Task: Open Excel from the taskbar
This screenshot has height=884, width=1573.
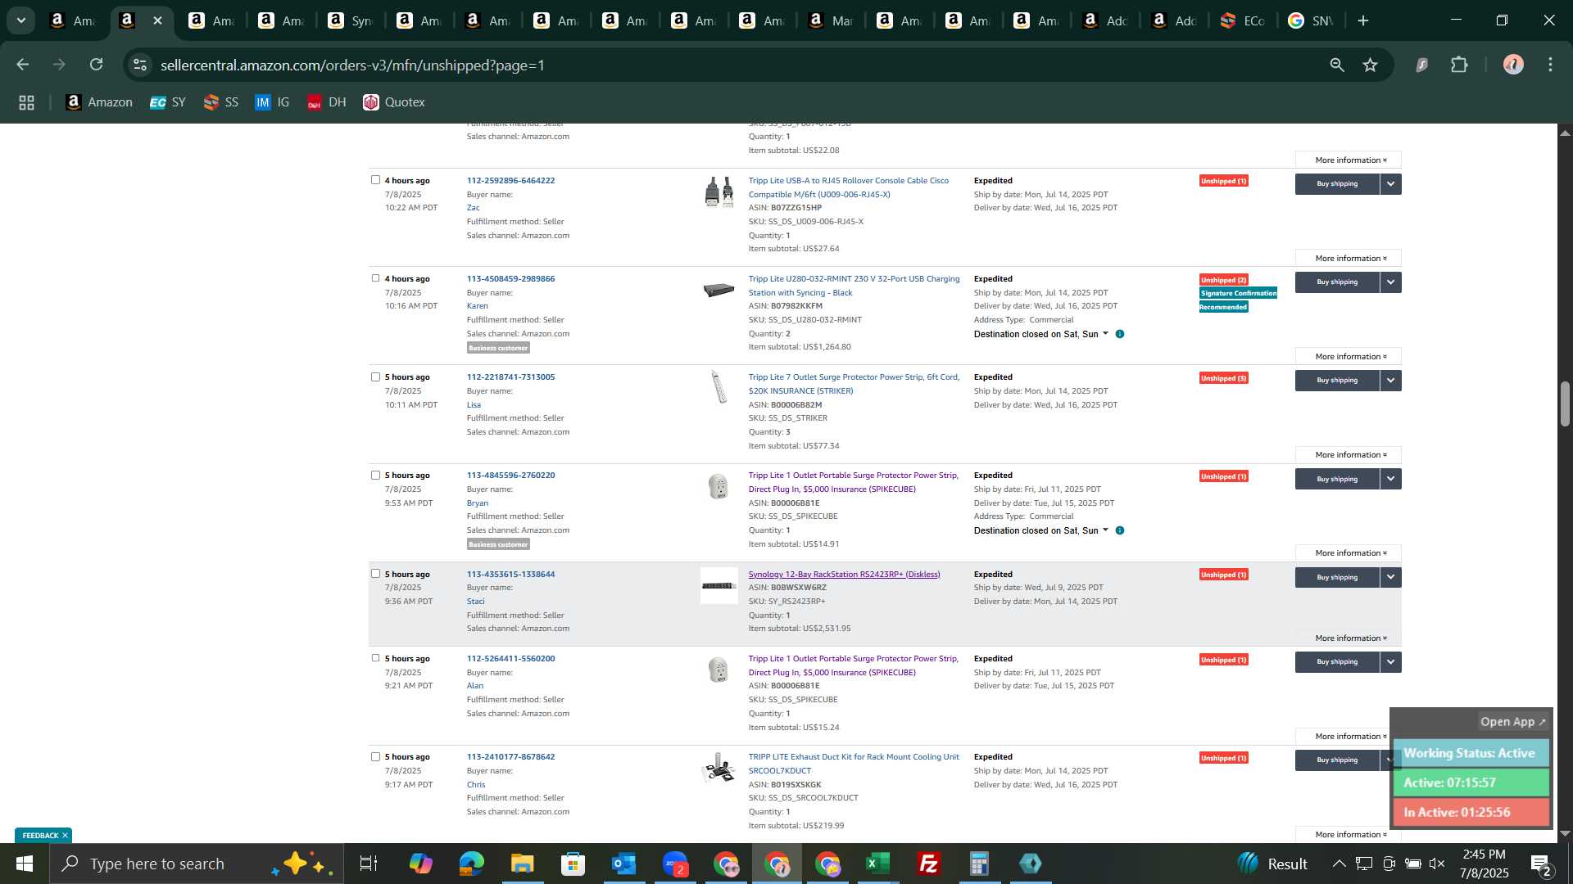Action: pos(877,864)
